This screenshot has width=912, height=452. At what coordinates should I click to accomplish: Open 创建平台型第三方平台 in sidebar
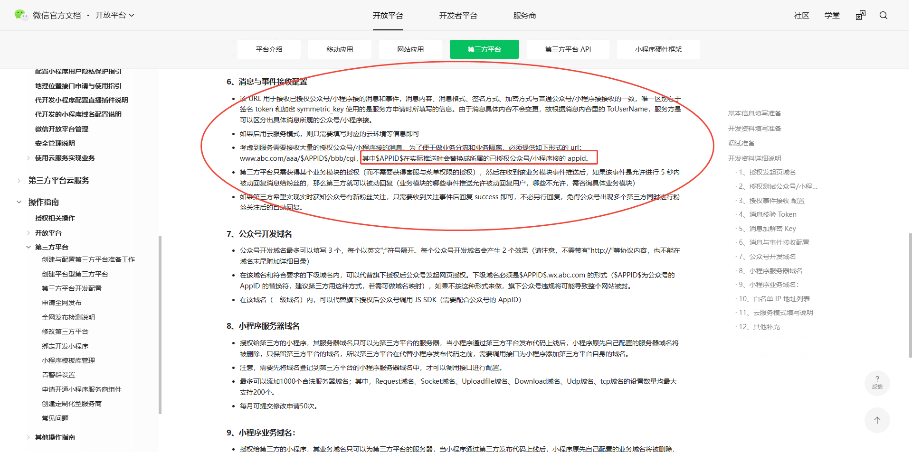pyautogui.click(x=75, y=274)
